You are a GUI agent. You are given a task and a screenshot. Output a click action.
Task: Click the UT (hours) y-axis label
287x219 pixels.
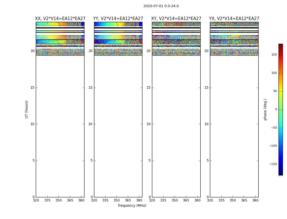(x=27, y=109)
